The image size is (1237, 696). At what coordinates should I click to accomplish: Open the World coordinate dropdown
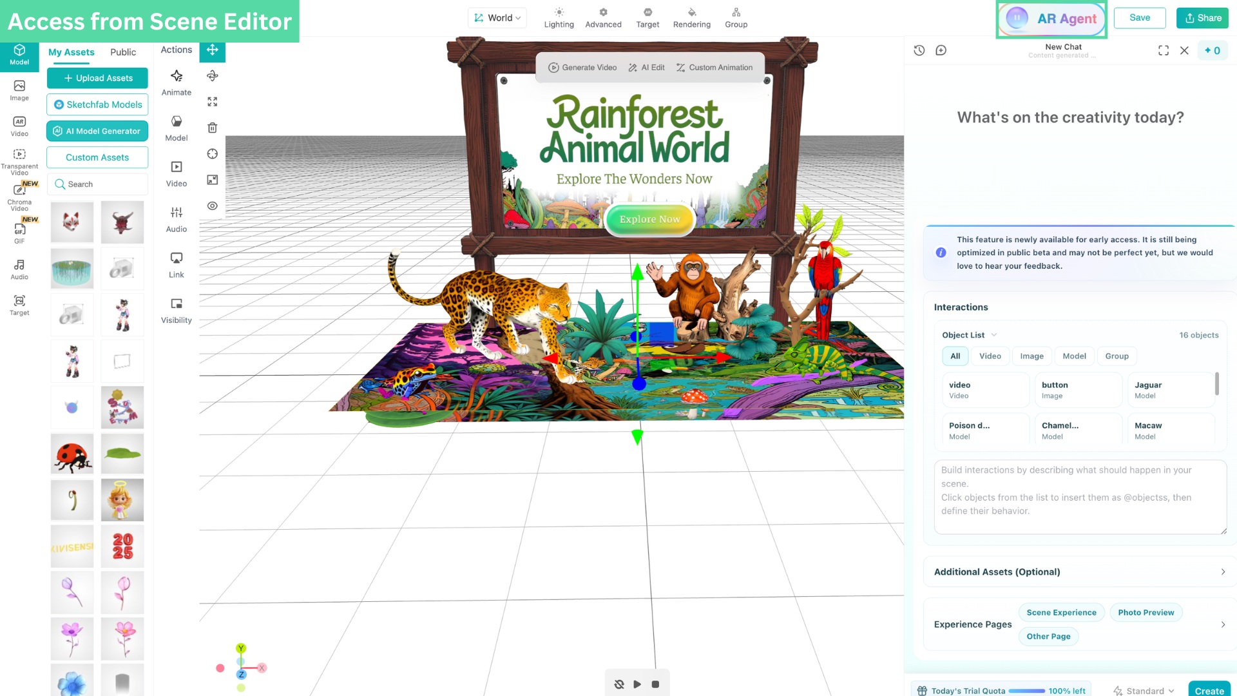(497, 18)
